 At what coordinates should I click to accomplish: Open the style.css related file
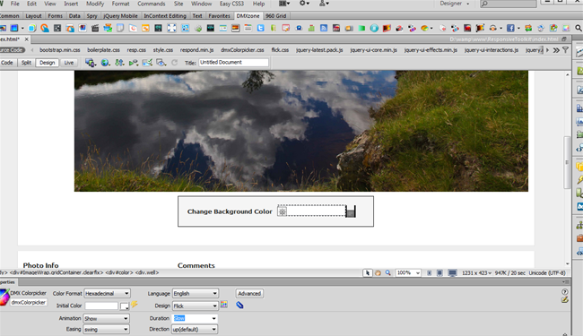(x=163, y=50)
